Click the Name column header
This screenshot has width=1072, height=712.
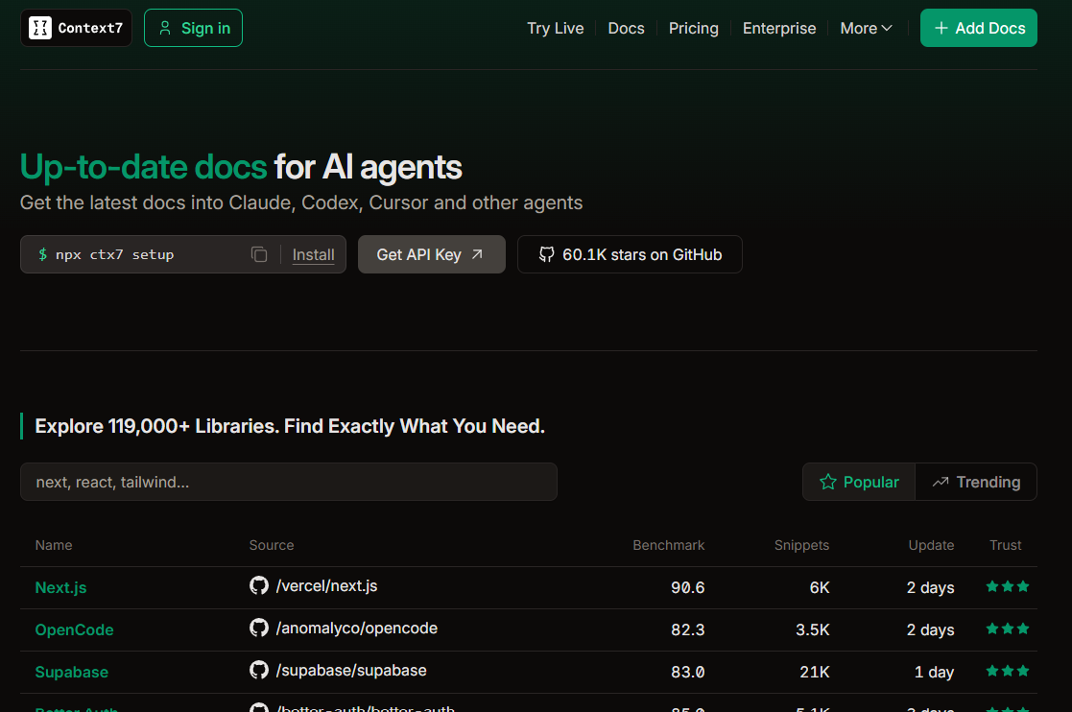coord(54,545)
